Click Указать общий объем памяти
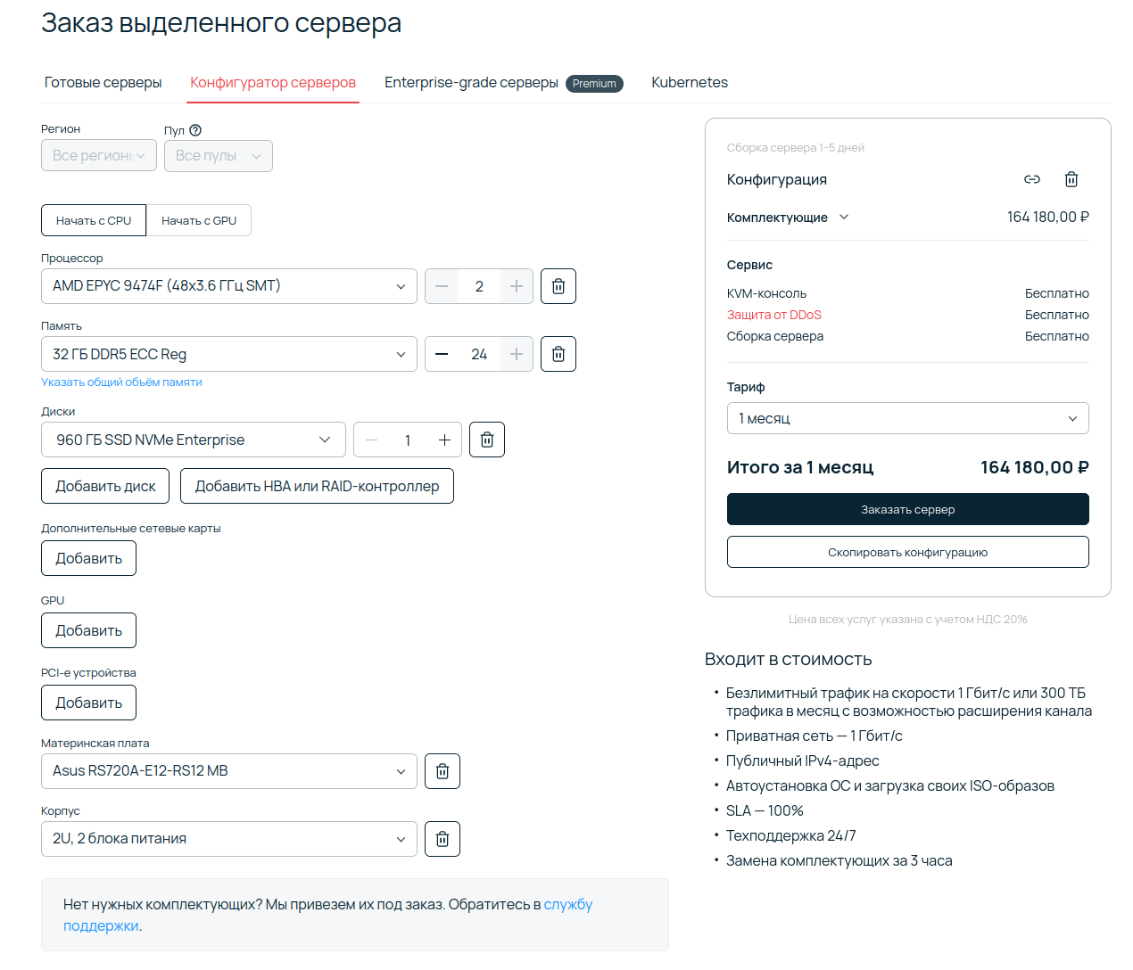1133x970 pixels. 120,382
